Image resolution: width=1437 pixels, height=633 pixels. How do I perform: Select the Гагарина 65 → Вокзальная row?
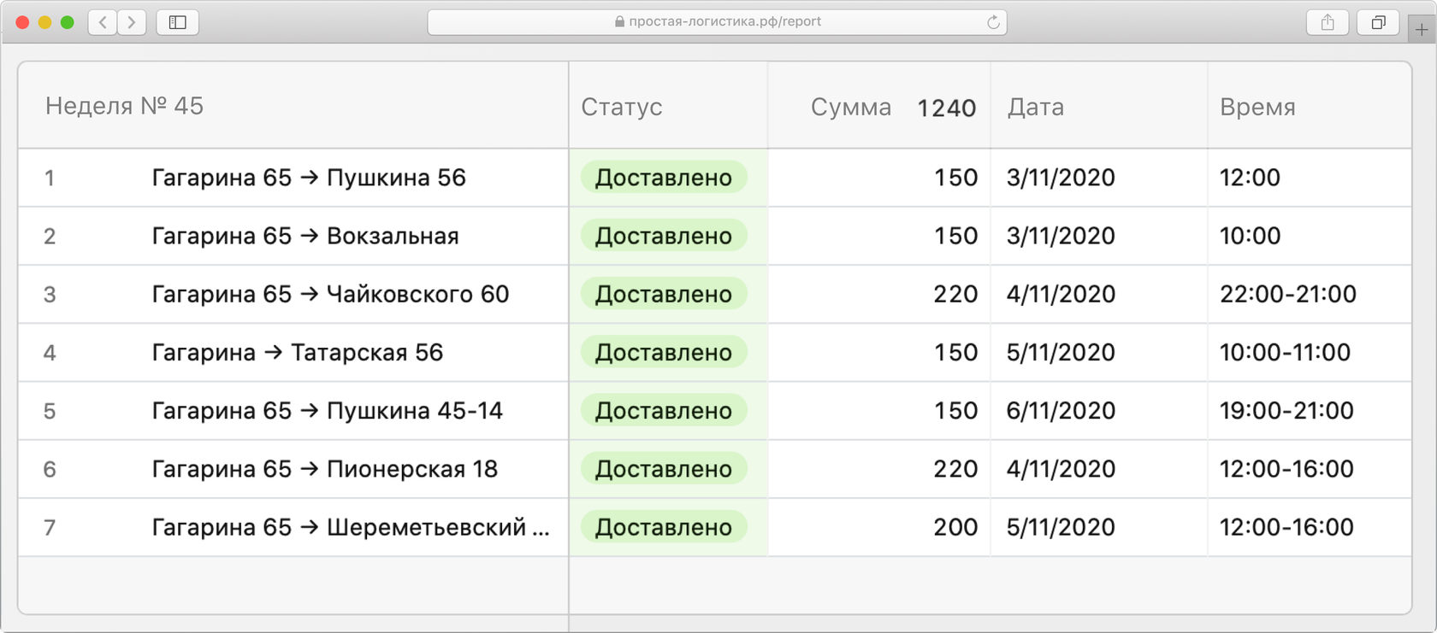pos(305,236)
